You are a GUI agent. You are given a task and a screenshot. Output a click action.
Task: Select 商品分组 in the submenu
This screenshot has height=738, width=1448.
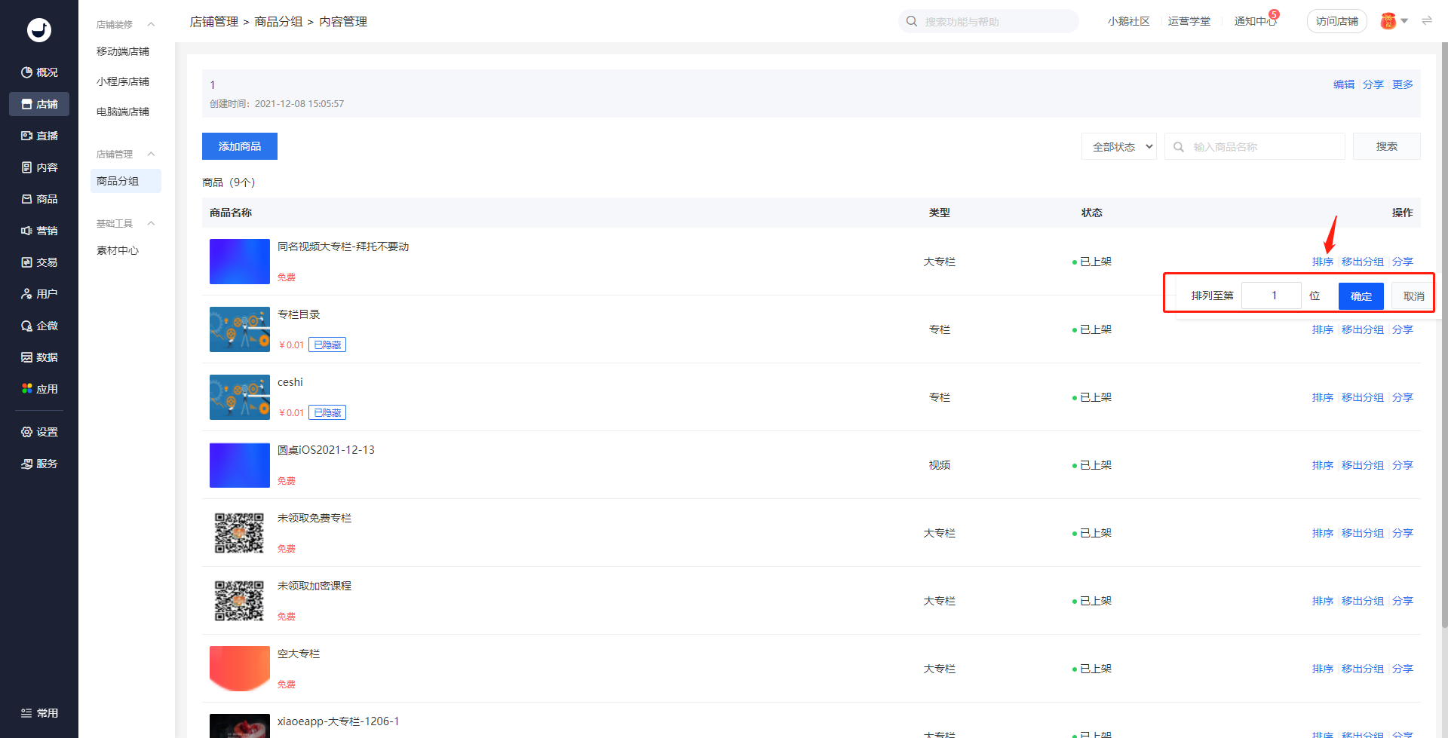[x=118, y=181]
